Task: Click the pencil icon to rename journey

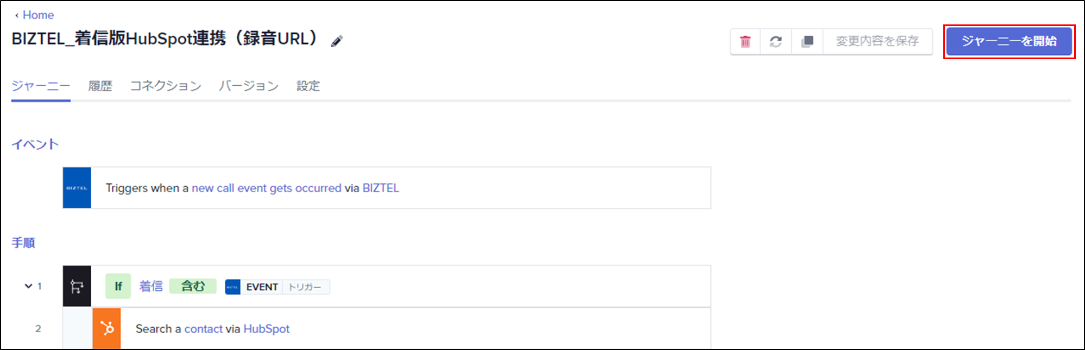Action: click(x=337, y=41)
